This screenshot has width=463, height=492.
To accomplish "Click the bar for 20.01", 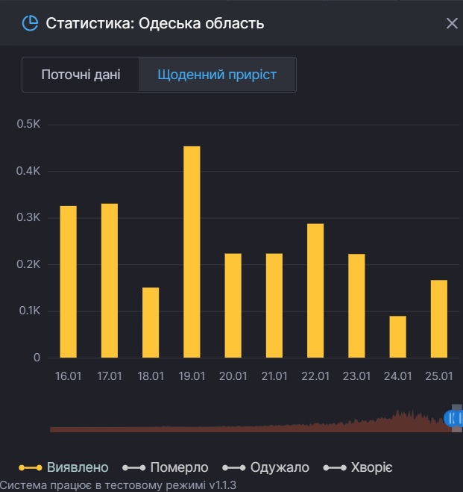I will (233, 305).
